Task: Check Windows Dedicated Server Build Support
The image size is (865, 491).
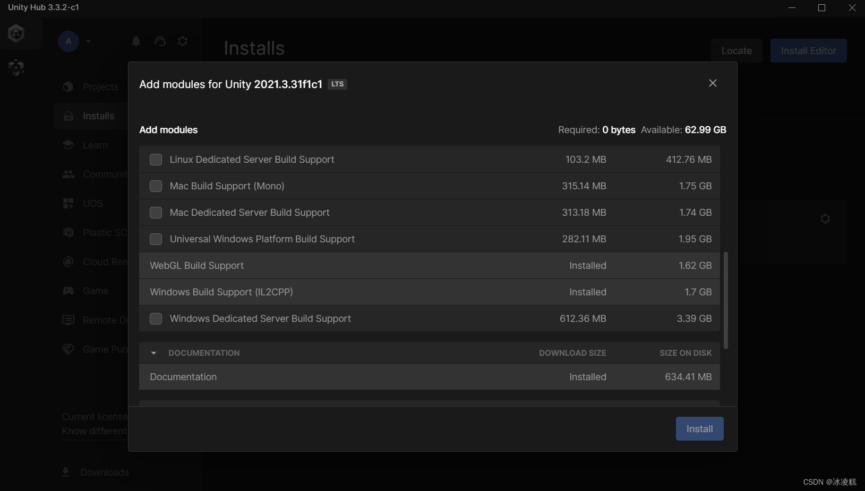Action: [156, 319]
